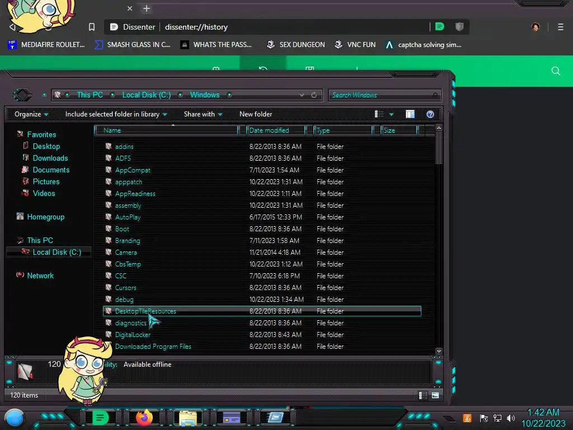Image resolution: width=573 pixels, height=430 pixels.
Task: Select the CbsTemp folder
Action: click(x=128, y=264)
